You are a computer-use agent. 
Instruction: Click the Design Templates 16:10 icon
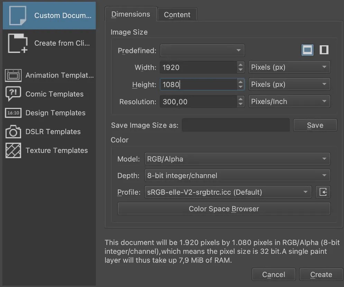(x=13, y=113)
